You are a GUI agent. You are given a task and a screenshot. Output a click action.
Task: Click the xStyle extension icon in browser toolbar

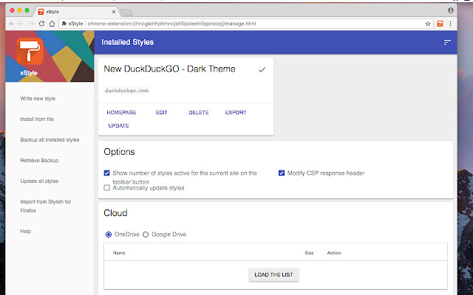click(x=440, y=24)
